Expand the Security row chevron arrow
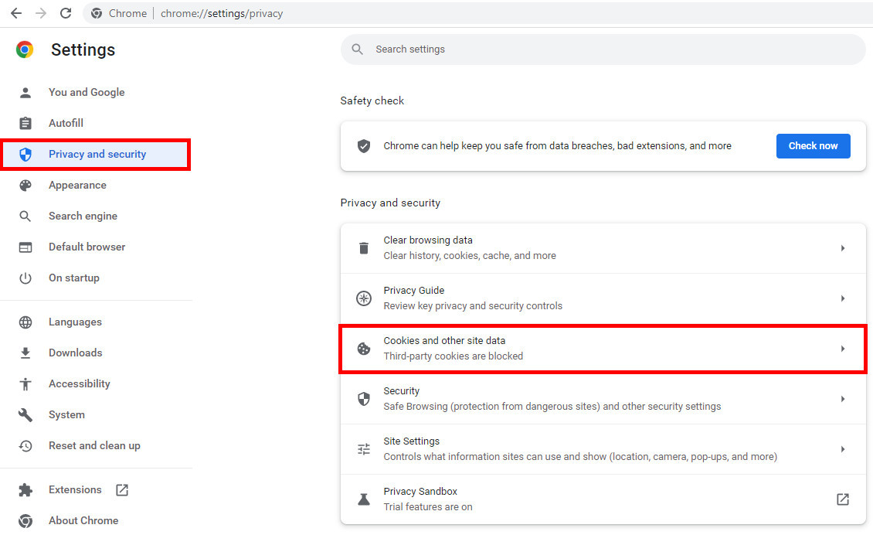873x535 pixels. coord(843,399)
